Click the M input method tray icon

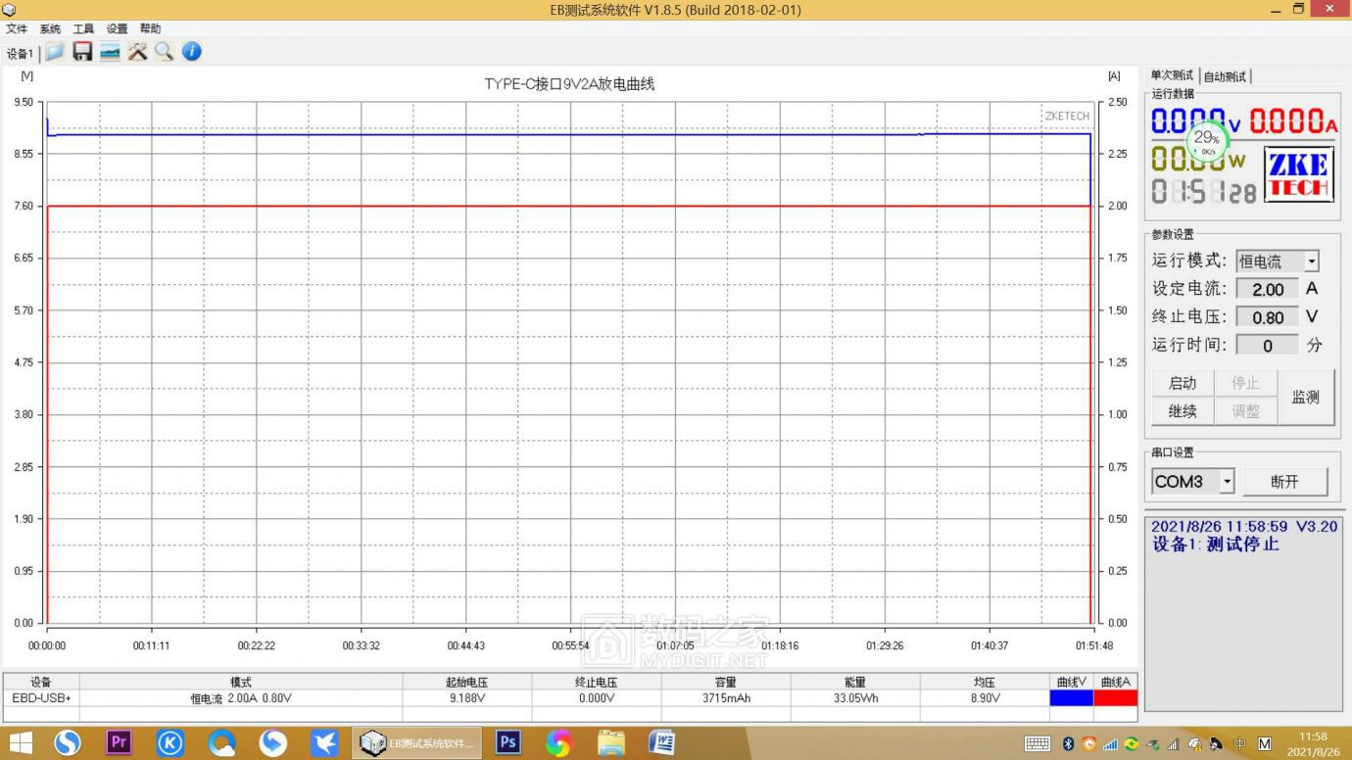(1264, 744)
